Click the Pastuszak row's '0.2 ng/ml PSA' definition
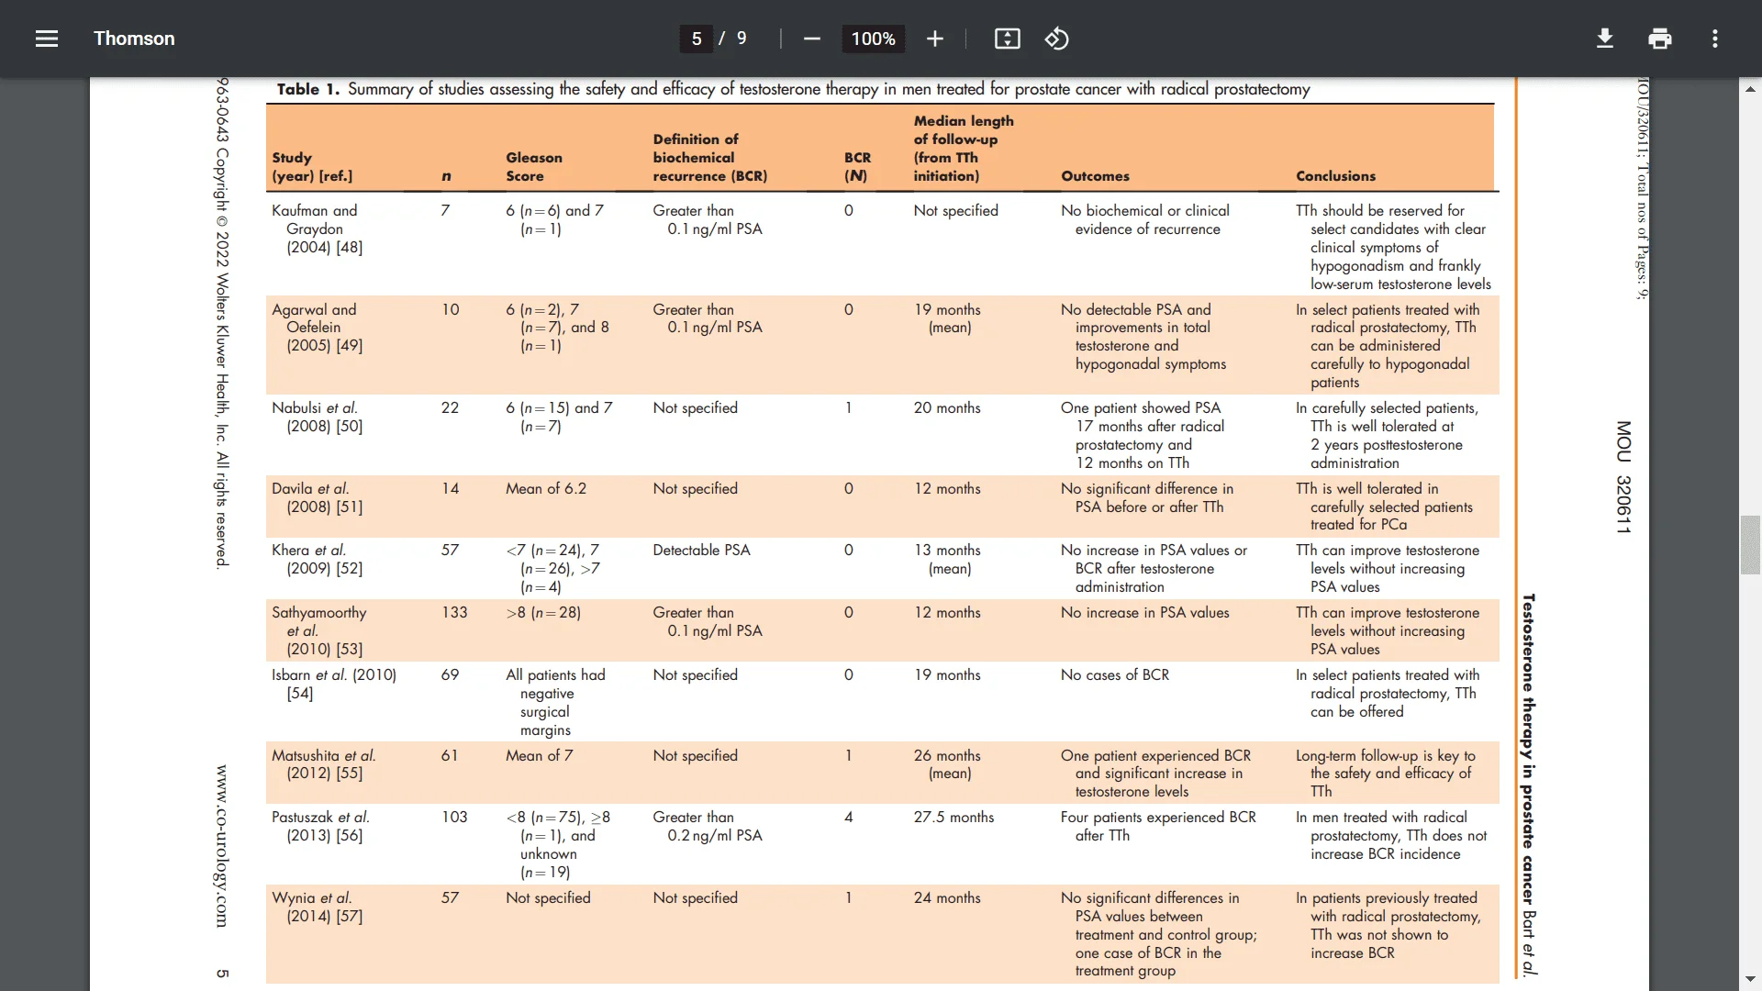Image resolution: width=1762 pixels, height=991 pixels. [715, 835]
